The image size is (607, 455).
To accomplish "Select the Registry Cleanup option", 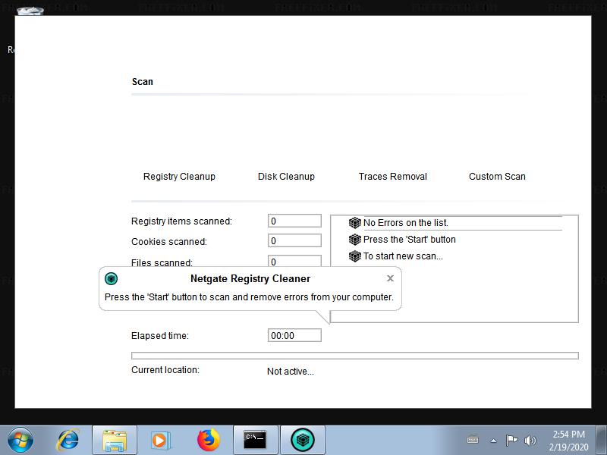I will [x=179, y=177].
